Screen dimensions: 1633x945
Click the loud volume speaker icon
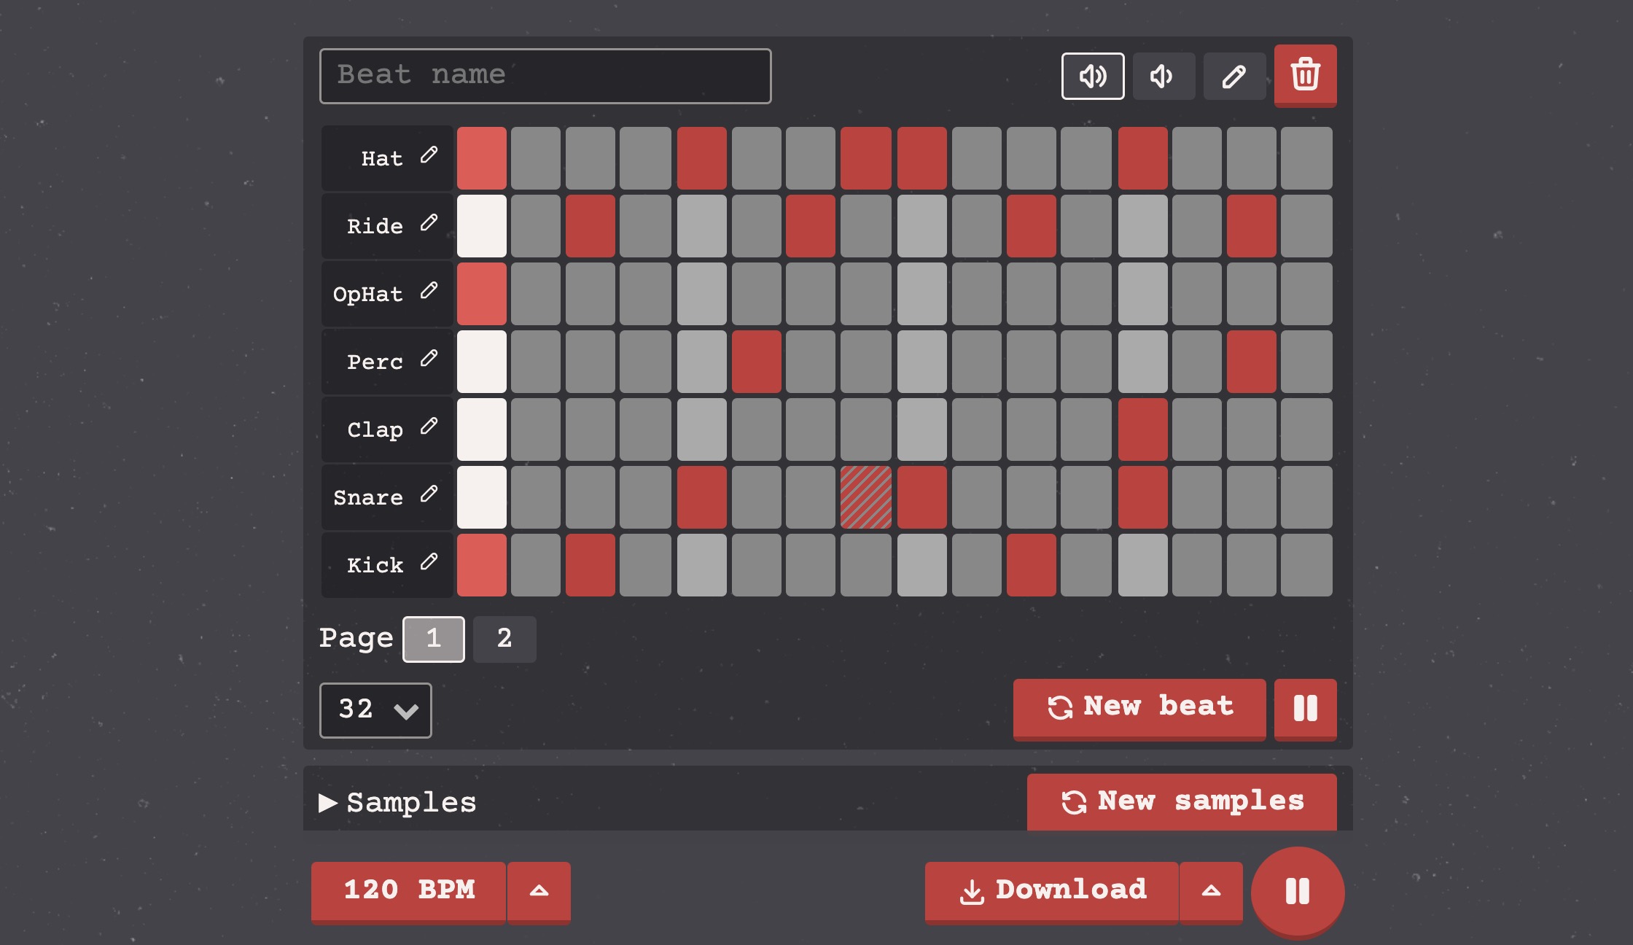(x=1092, y=76)
